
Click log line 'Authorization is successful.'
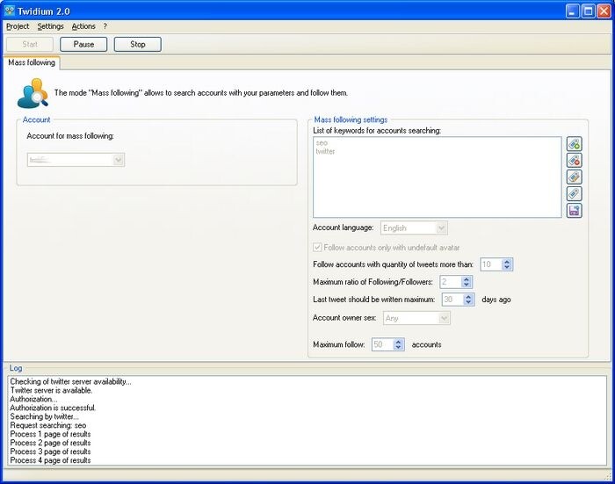53,408
